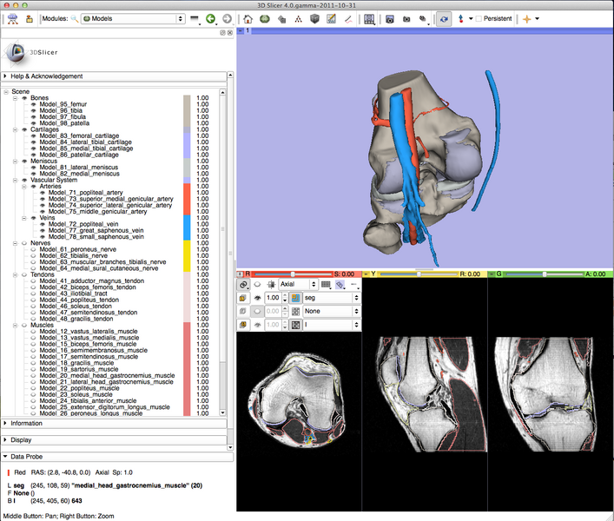614x521 pixels.
Task: Click the crosshair options star icon
Action: coord(527,18)
